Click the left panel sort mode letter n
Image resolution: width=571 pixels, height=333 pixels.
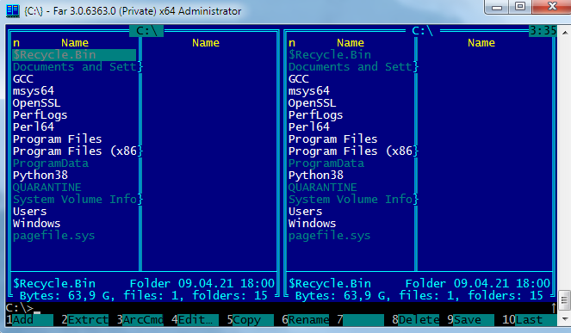(16, 43)
